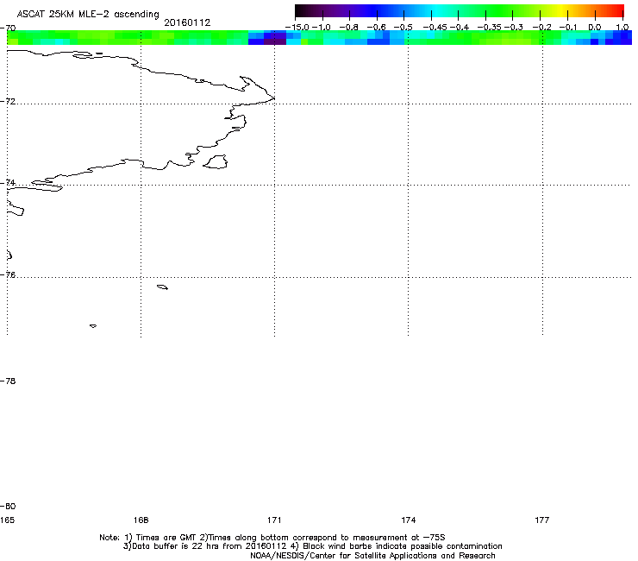This screenshot has width=638, height=561.
Task: Click the small island below -76 latitude
Action: (x=162, y=287)
